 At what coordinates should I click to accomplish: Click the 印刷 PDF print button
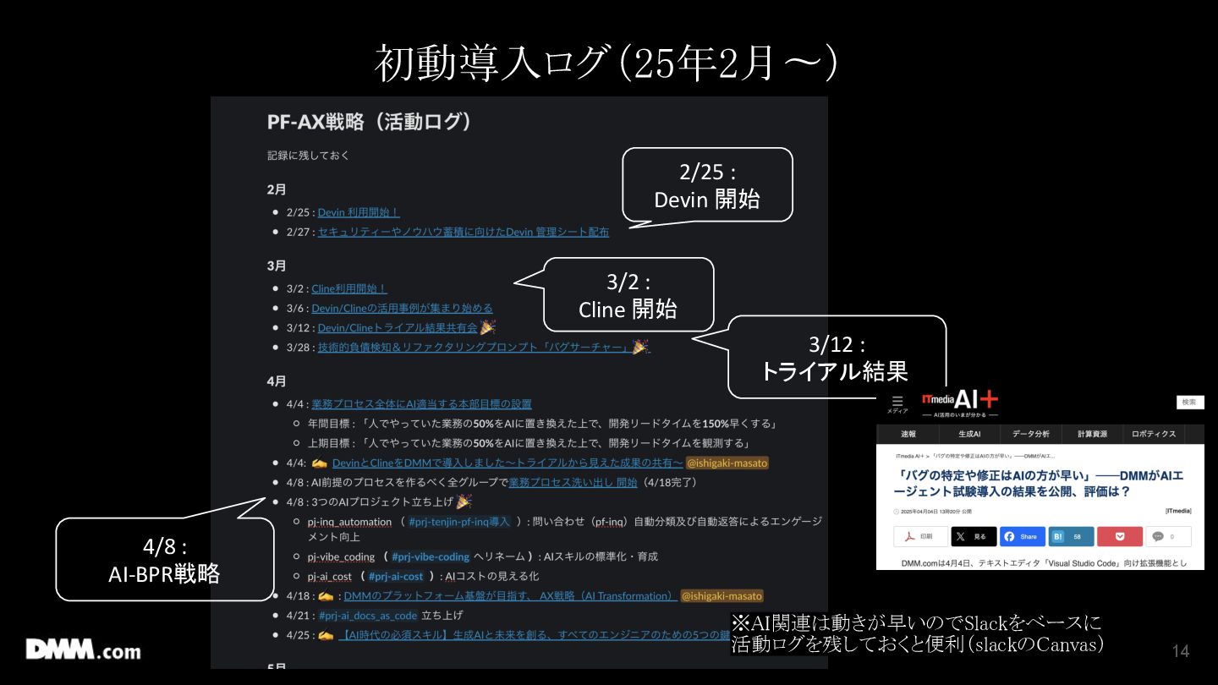pos(920,536)
